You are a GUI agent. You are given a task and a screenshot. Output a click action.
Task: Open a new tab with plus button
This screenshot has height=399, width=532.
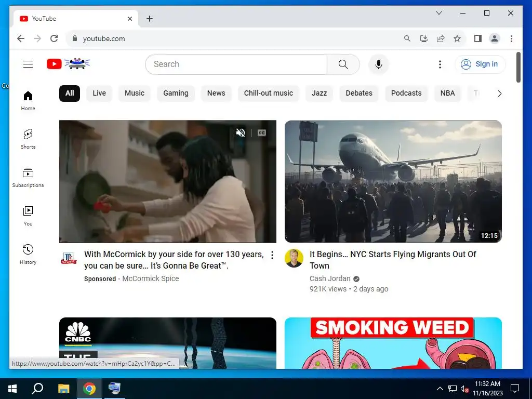tap(149, 19)
